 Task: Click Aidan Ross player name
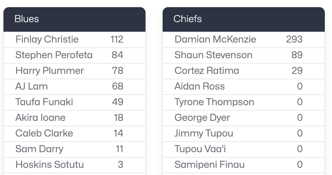coord(199,86)
